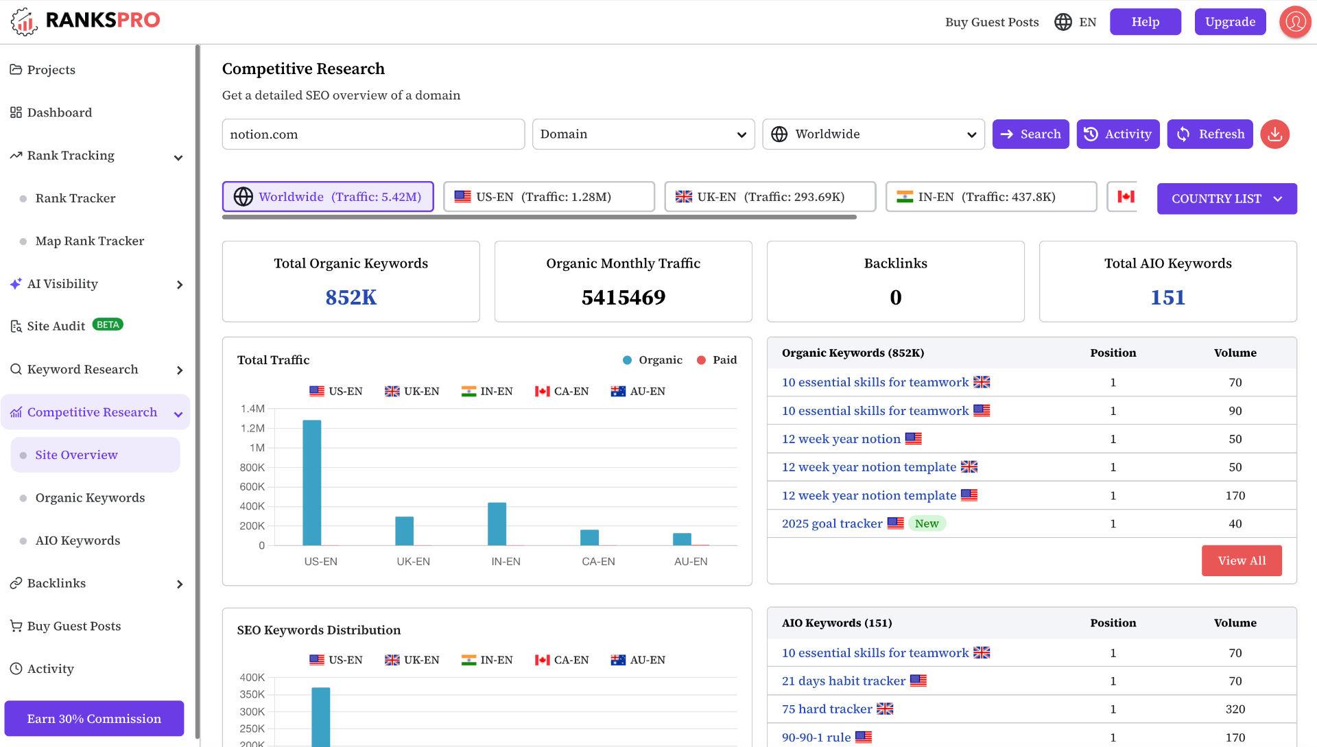
Task: Click the 852K organic keywords value
Action: click(351, 298)
